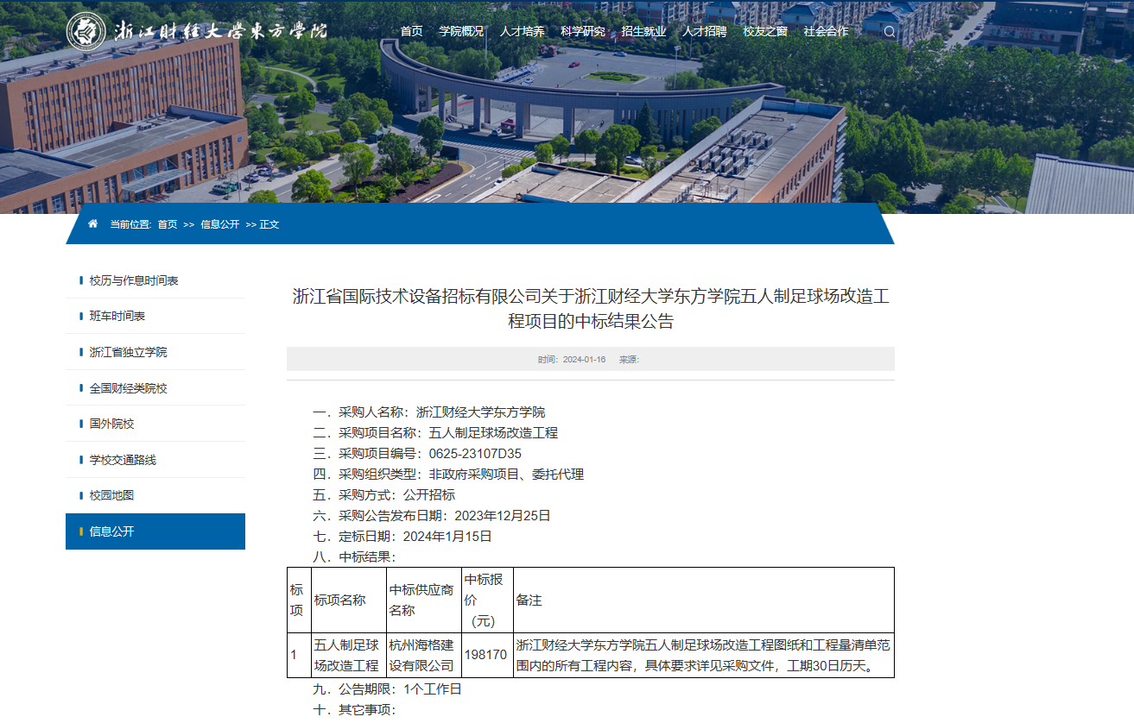Click the 首页 breadcrumb link
Screen dimensions: 1134x723
pyautogui.click(x=168, y=224)
